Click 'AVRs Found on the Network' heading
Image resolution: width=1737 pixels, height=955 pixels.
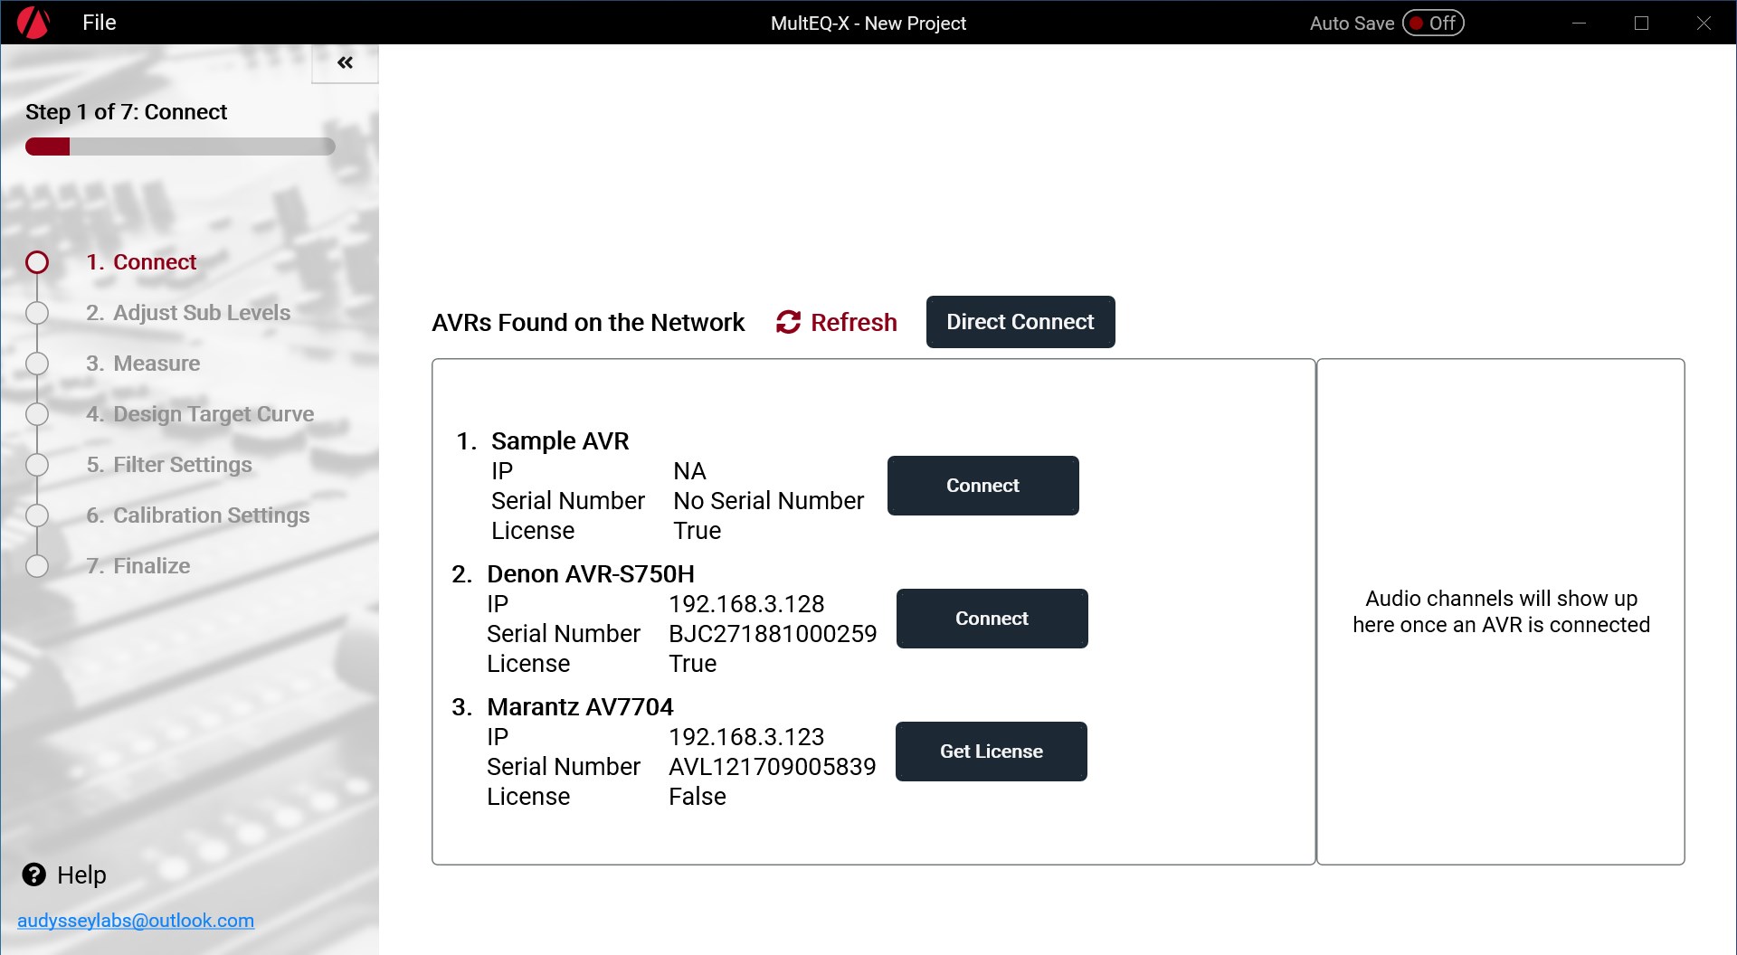pyautogui.click(x=588, y=323)
